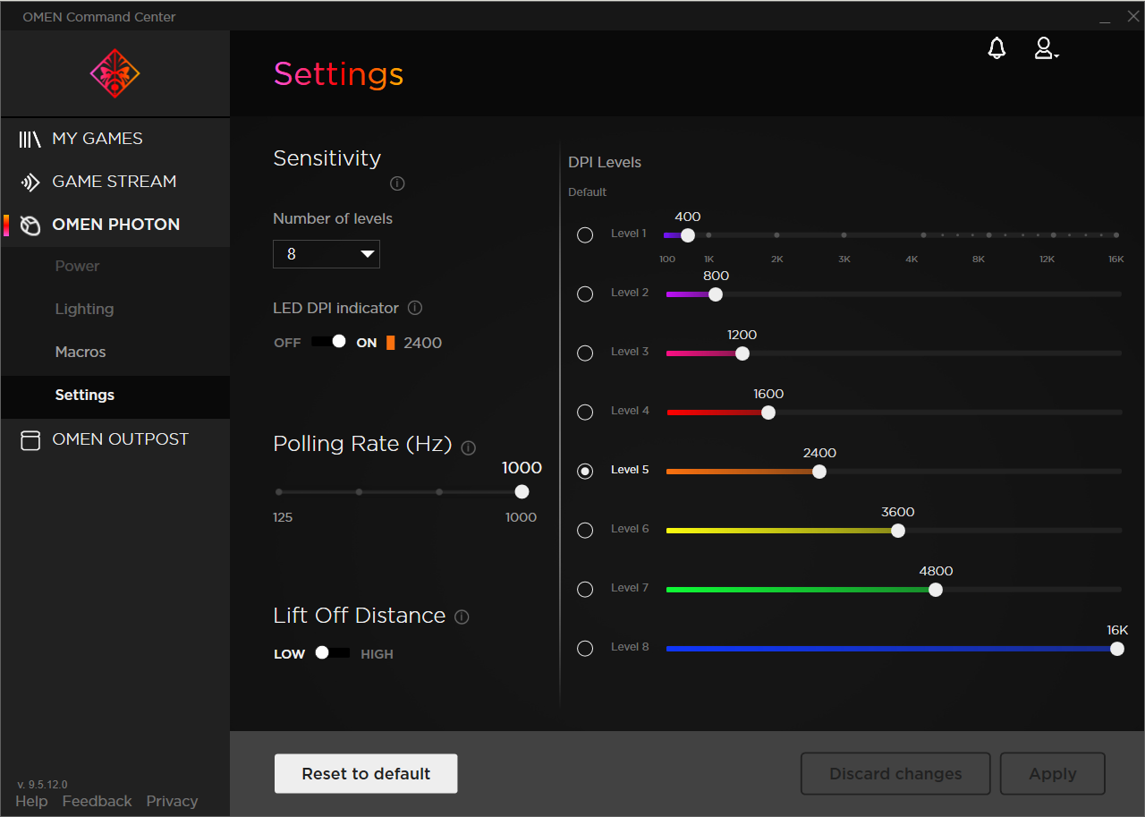Viewport: 1145px width, 817px height.
Task: Open the Feedback link
Action: pos(97,801)
